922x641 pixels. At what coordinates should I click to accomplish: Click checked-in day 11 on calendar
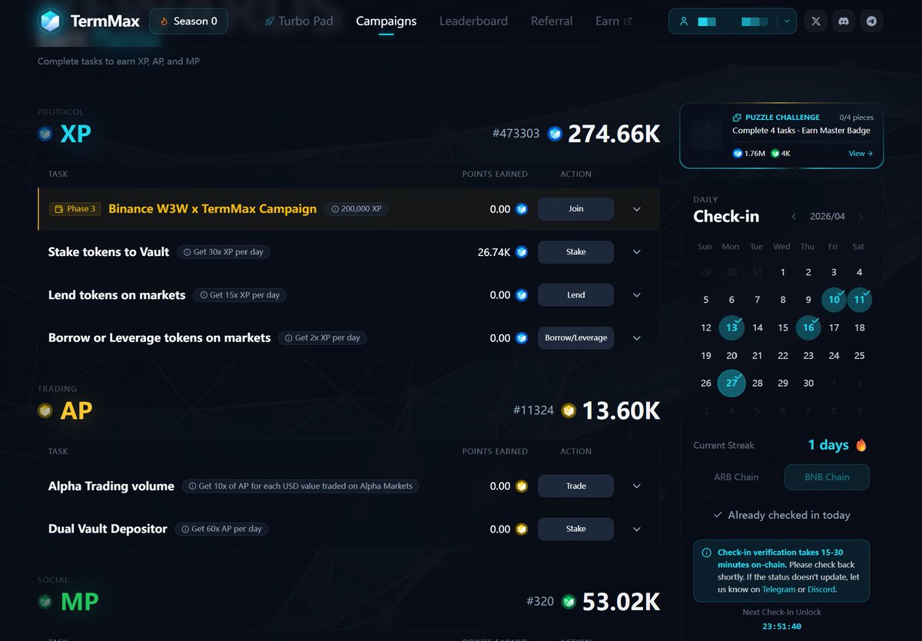(860, 300)
